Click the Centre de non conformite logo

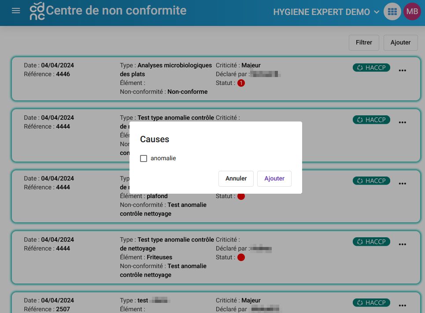[37, 11]
